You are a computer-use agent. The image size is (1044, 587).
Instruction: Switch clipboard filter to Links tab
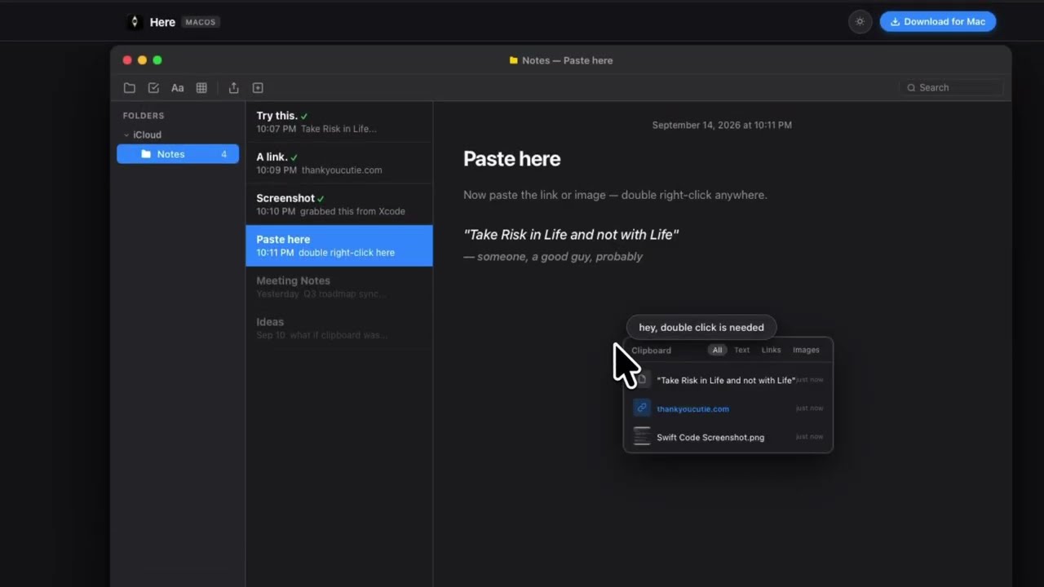pyautogui.click(x=771, y=350)
